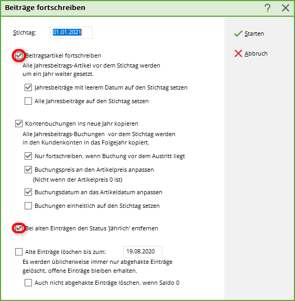Open help via the question mark icon

267,8
